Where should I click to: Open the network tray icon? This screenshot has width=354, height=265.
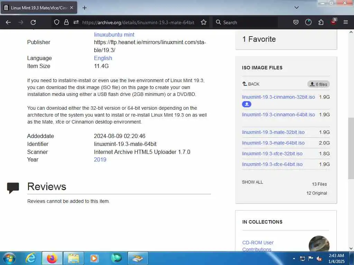[x=302, y=258]
